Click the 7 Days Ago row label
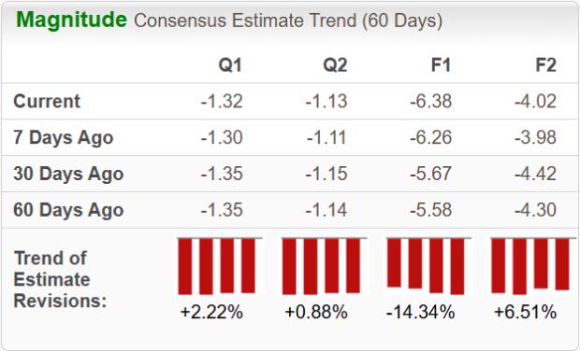Viewport: 580px width, 351px height. coord(64,137)
